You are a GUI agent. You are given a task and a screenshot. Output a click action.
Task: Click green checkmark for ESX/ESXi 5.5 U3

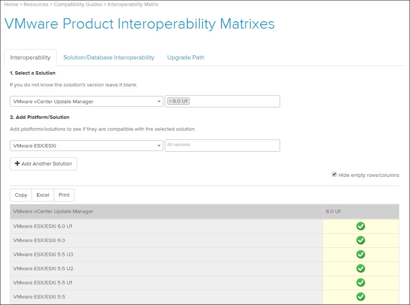(360, 254)
